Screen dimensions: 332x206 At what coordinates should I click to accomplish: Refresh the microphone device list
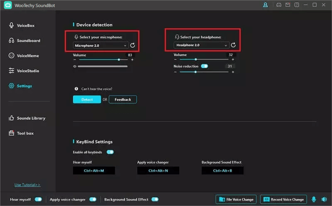coord(132,45)
